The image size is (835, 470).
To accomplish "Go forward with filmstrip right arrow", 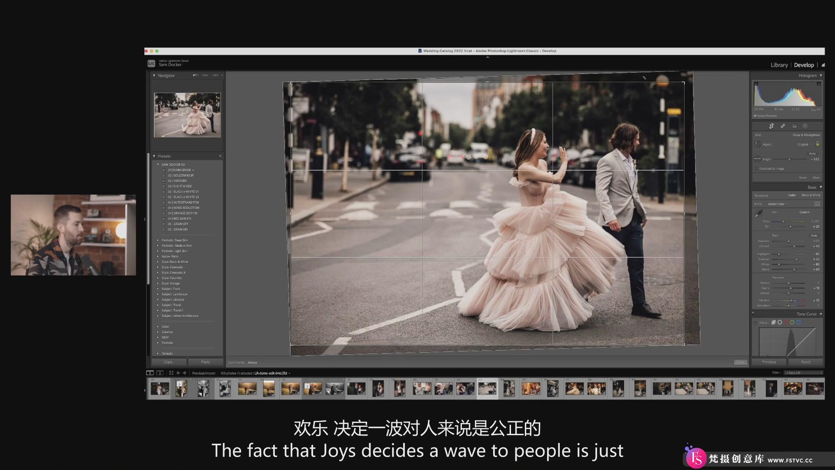I will 184,373.
